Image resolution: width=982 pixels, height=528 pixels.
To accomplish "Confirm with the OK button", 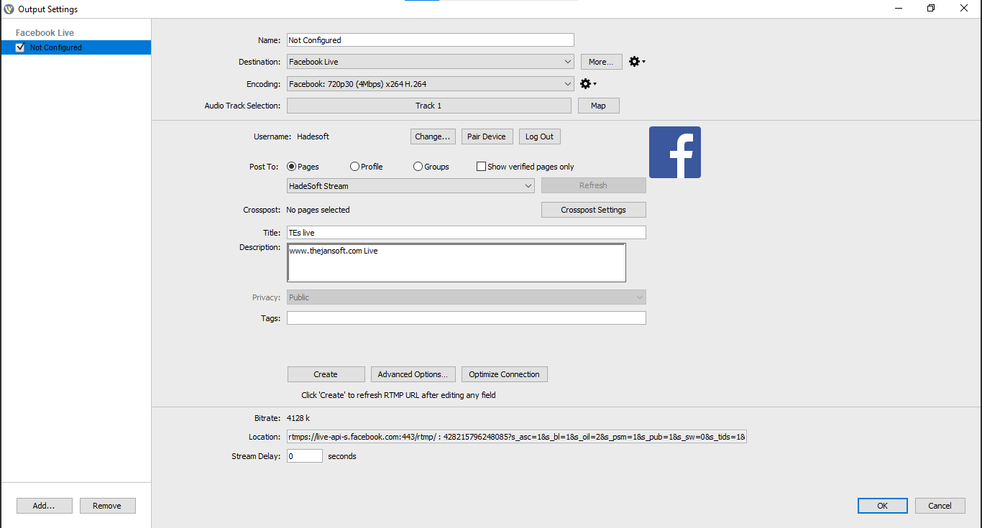I will [x=882, y=506].
